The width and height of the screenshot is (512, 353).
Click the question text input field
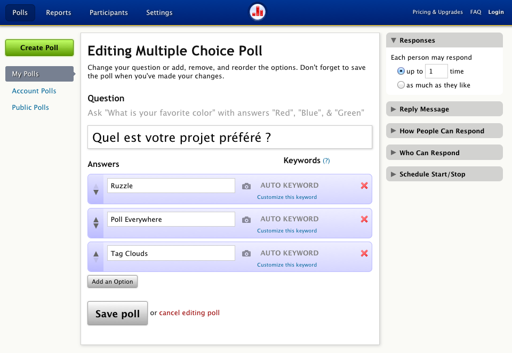pyautogui.click(x=229, y=137)
